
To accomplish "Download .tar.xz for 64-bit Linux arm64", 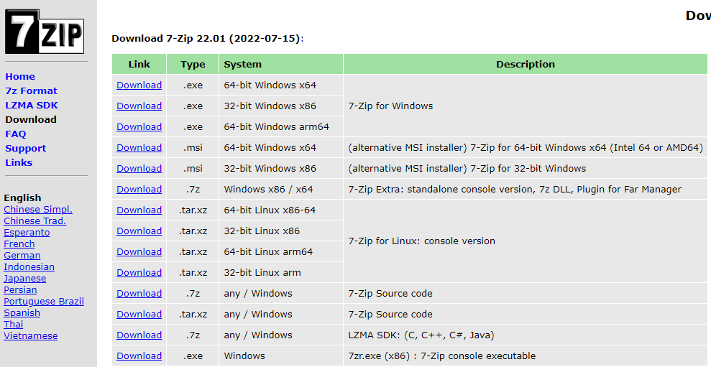I will coord(139,252).
